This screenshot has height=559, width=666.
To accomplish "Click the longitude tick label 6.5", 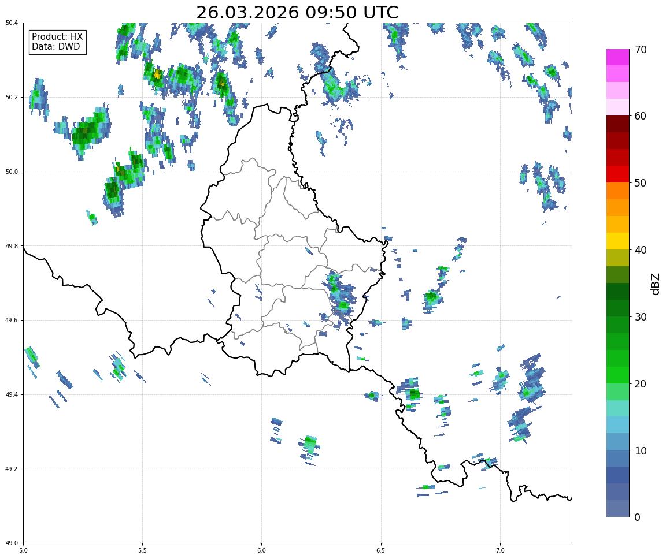I will pyautogui.click(x=381, y=551).
